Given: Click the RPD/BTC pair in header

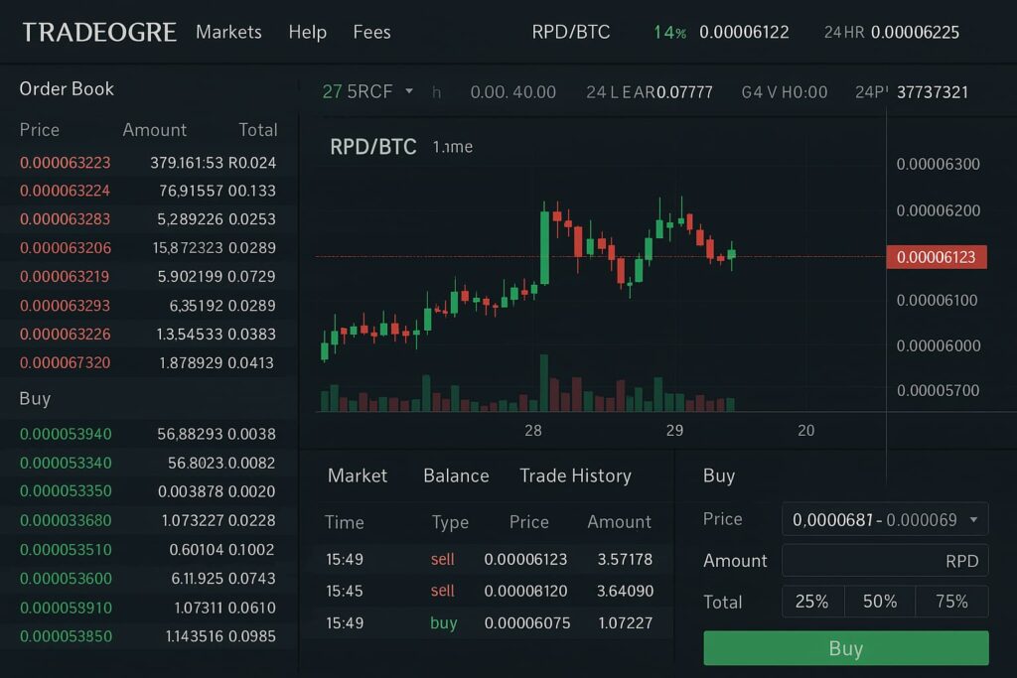Looking at the screenshot, I should click(571, 32).
